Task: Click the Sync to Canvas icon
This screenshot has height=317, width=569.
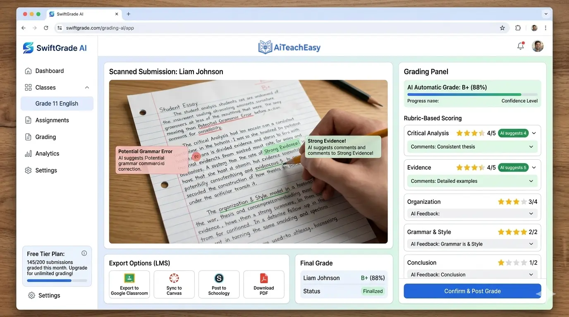Action: point(174,278)
